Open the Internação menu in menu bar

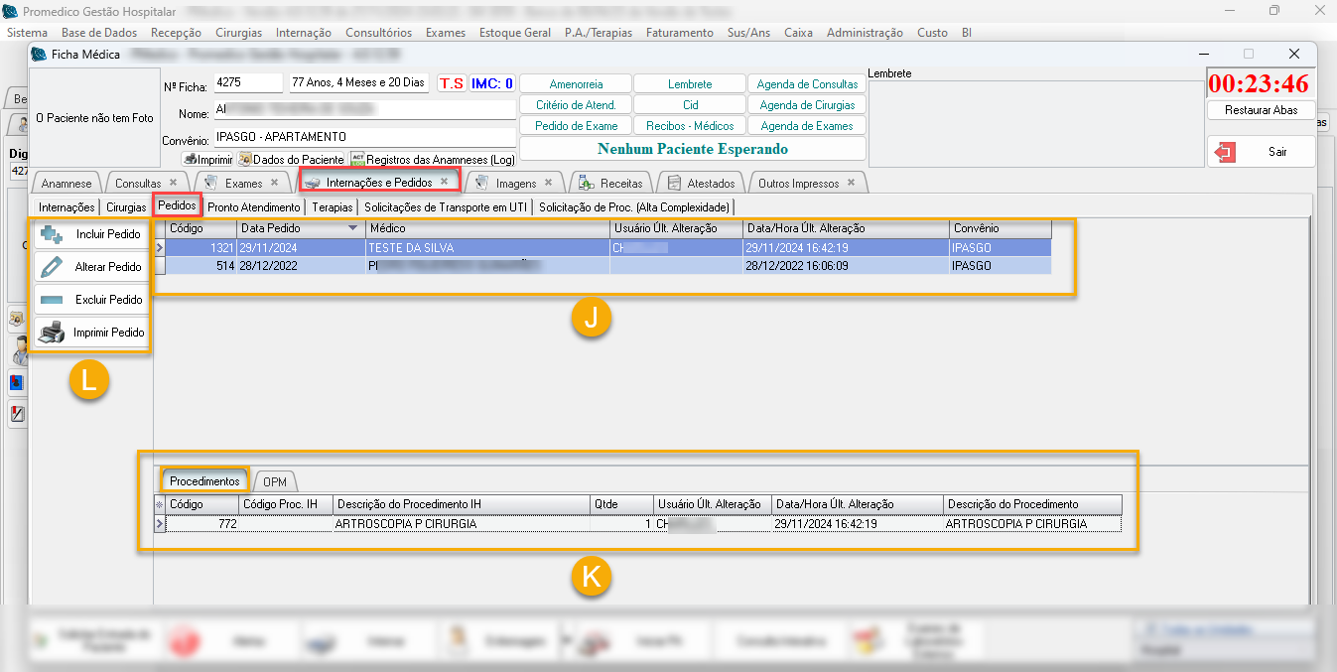tap(304, 33)
